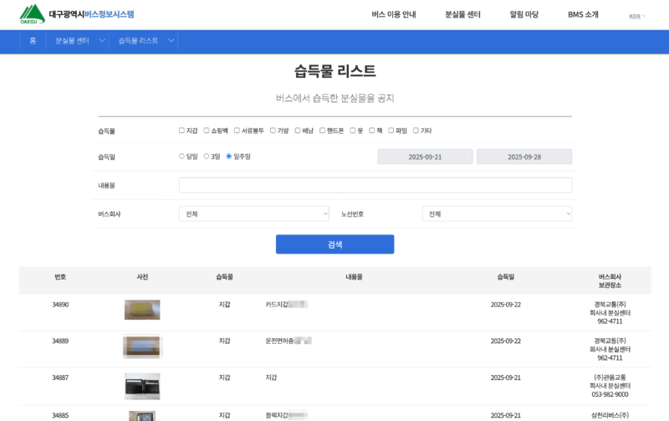Open thumbnail photo for item 34889
The height and width of the screenshot is (421, 669).
[x=142, y=346]
